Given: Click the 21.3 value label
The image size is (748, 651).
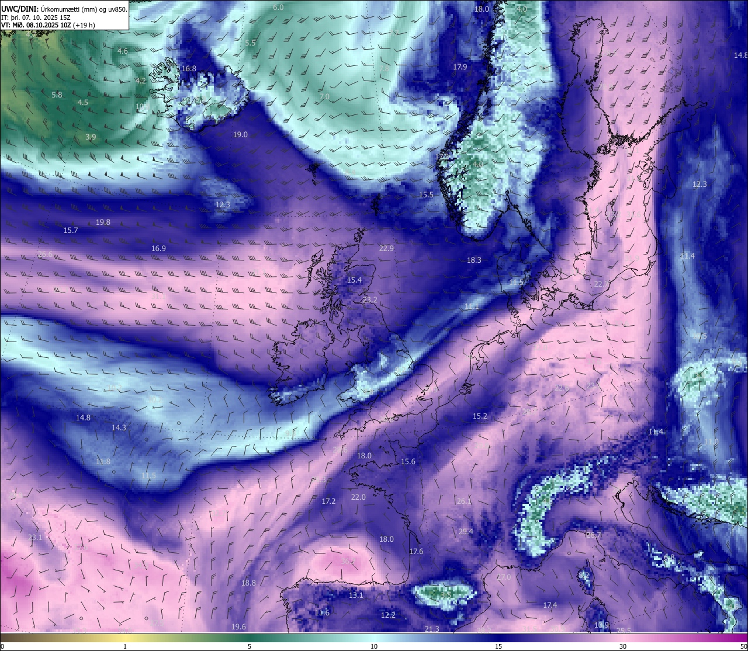Looking at the screenshot, I should point(432,629).
